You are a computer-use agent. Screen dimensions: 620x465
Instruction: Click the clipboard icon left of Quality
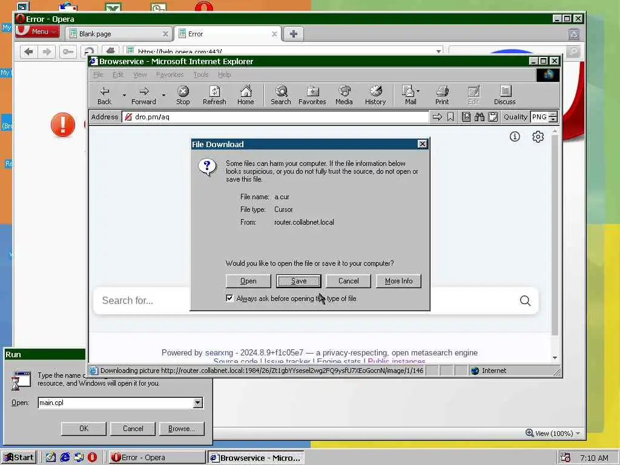[493, 117]
